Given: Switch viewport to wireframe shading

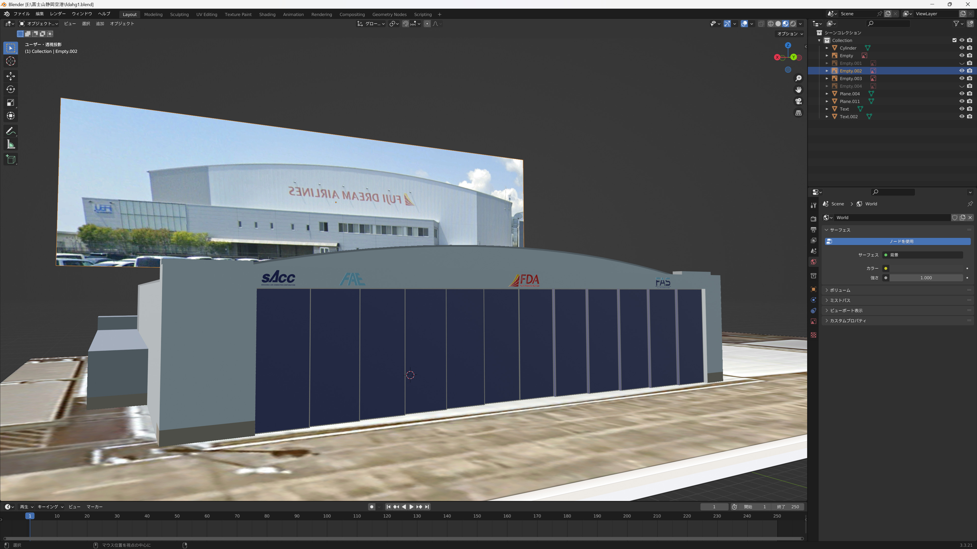Looking at the screenshot, I should [x=771, y=23].
